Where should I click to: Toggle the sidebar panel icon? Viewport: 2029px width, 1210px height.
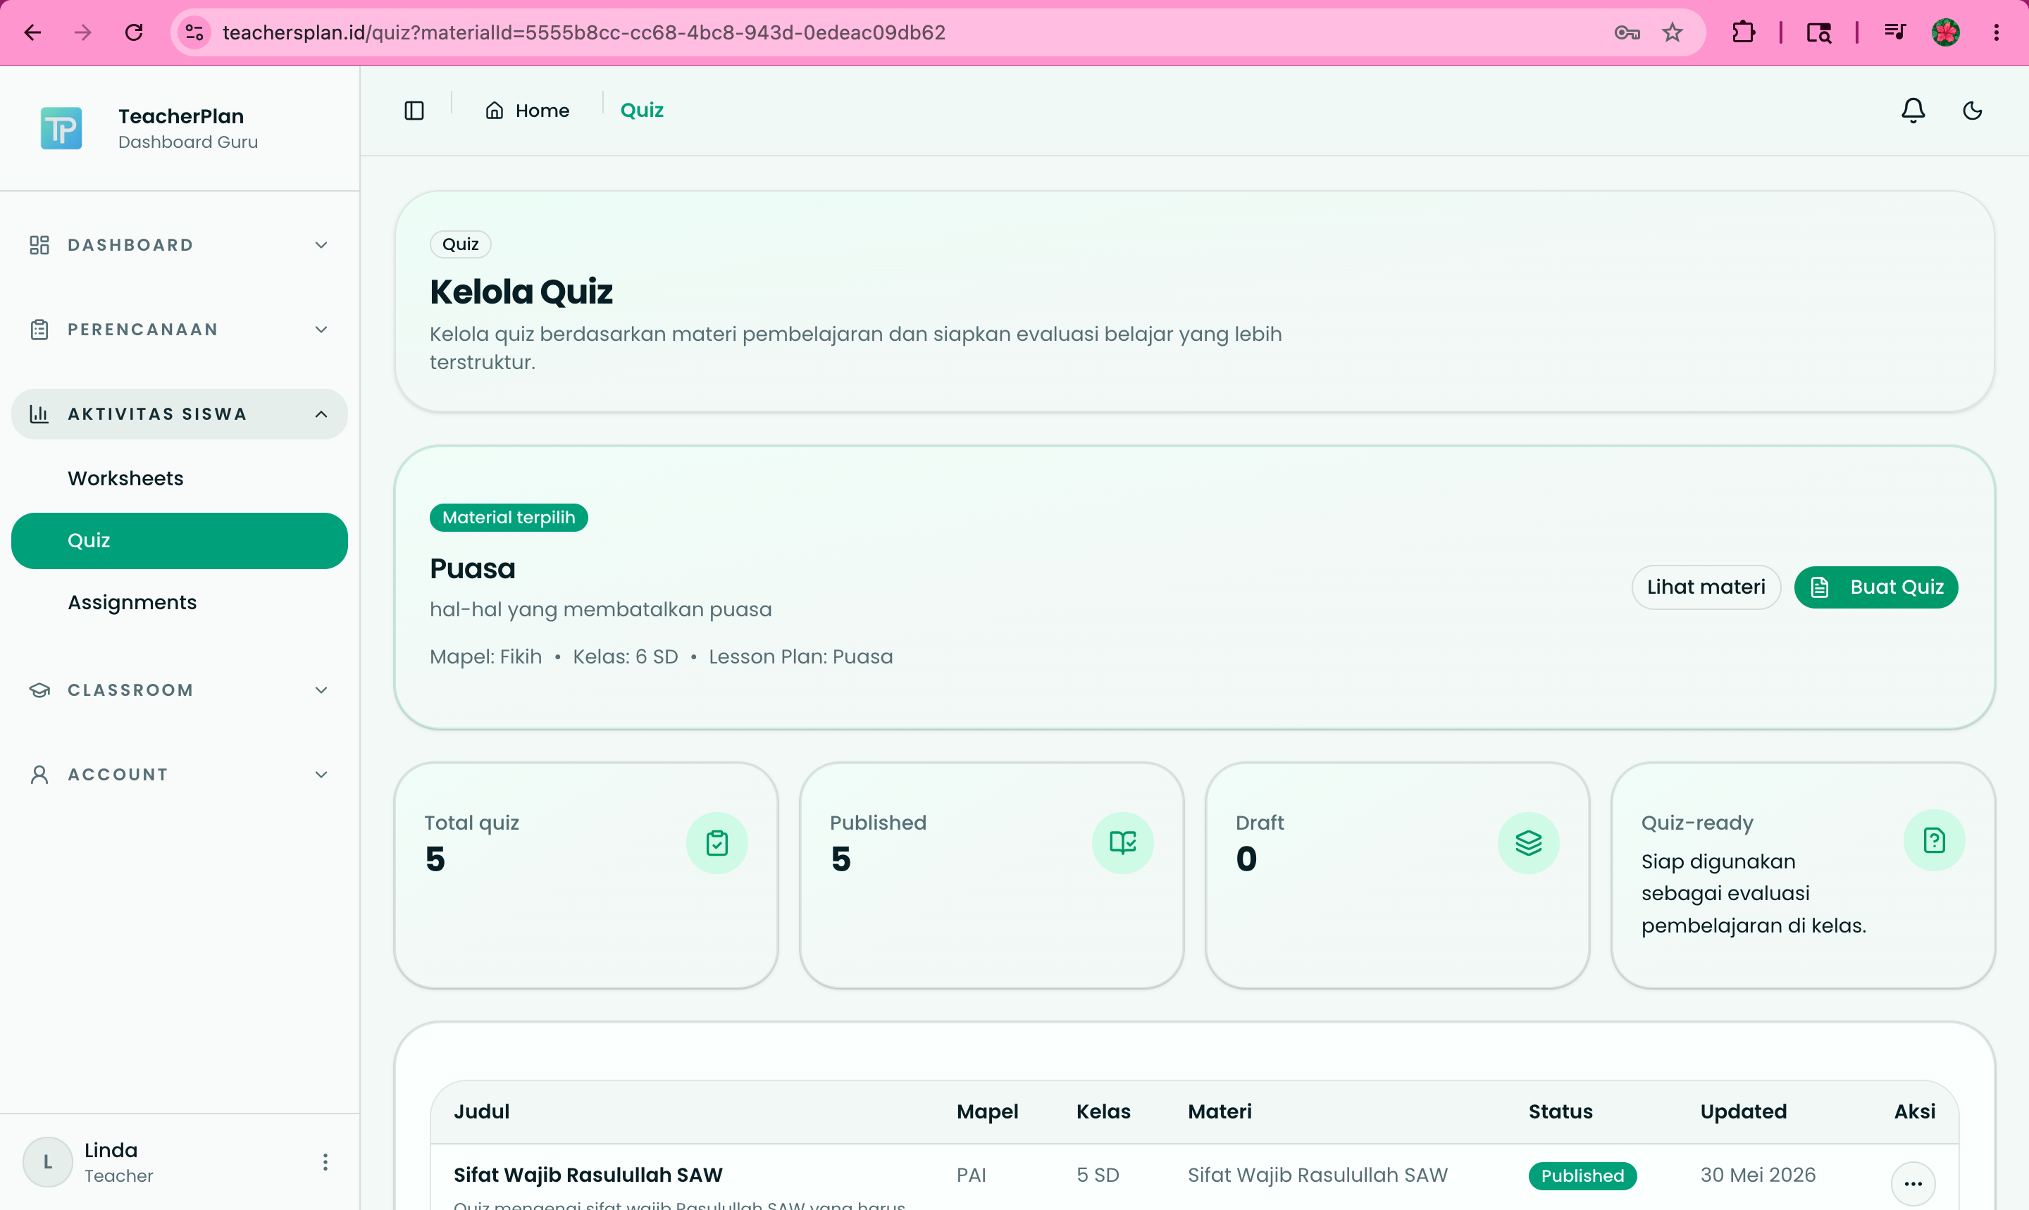click(x=414, y=110)
